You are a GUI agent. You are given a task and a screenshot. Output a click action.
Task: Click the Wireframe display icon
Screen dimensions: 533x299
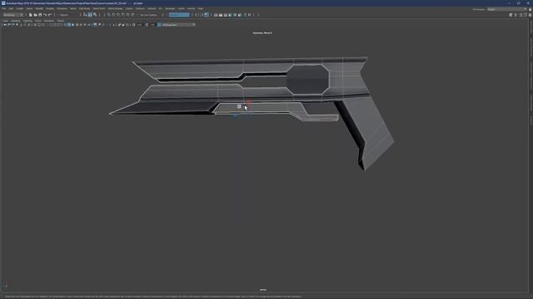click(x=65, y=25)
